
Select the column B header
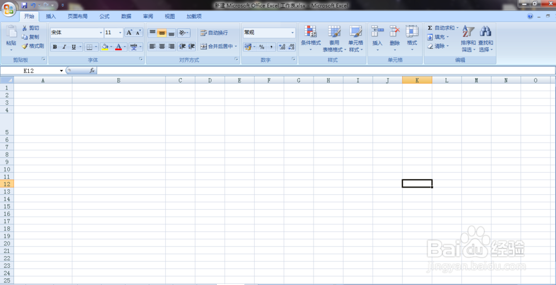pyautogui.click(x=118, y=80)
